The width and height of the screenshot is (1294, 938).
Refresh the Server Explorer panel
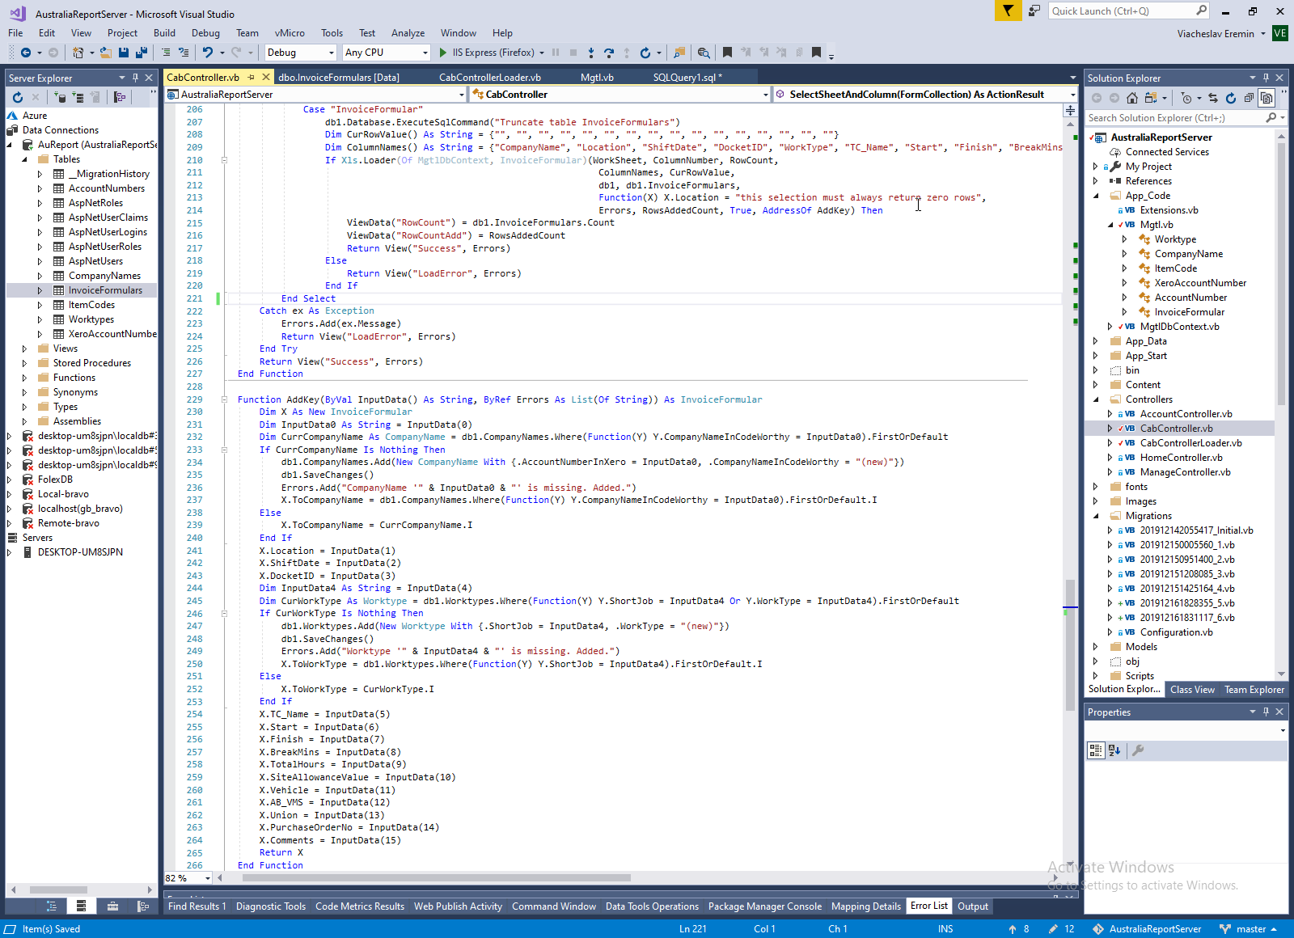pos(18,97)
